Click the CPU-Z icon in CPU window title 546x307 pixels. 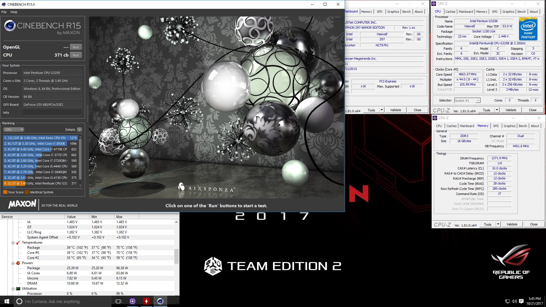point(434,4)
